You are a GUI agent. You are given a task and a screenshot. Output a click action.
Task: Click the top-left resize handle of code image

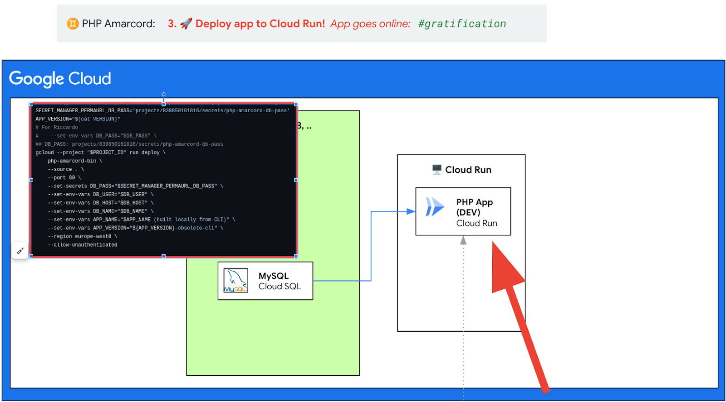[31, 104]
